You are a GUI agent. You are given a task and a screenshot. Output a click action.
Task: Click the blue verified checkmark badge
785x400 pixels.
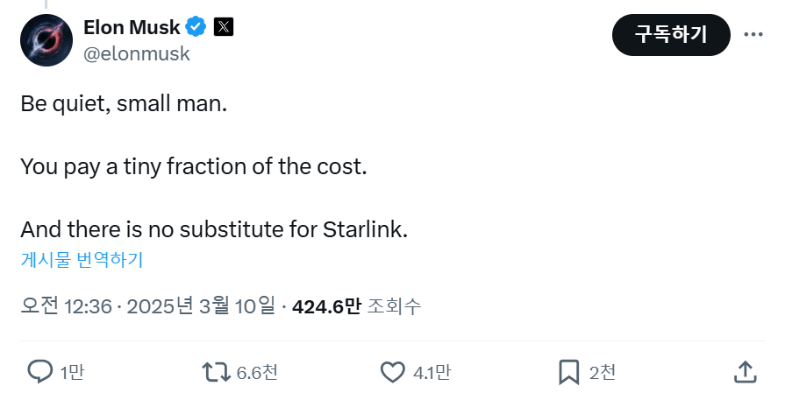tap(196, 27)
